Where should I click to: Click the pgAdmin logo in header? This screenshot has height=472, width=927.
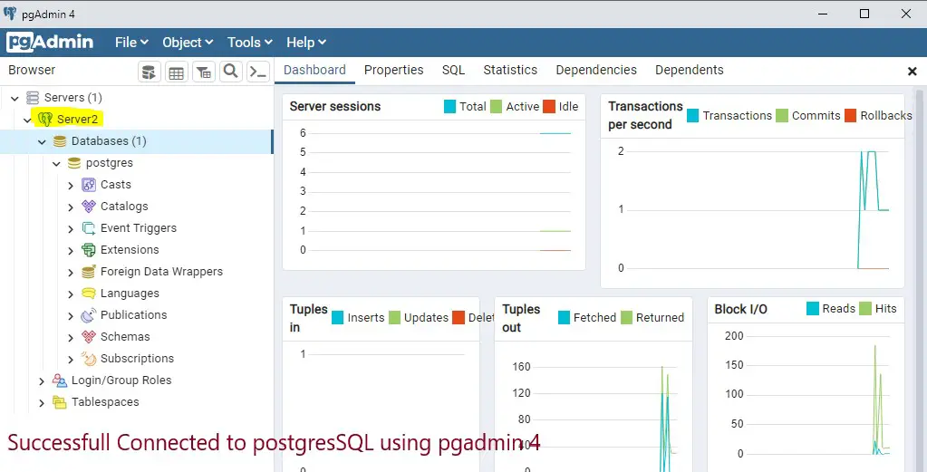tap(50, 42)
